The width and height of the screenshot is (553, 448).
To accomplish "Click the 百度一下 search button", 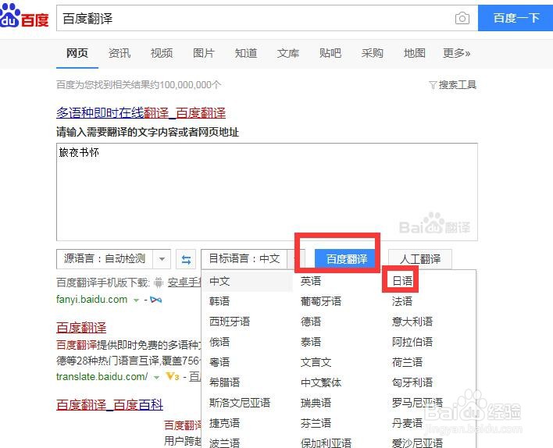I will (516, 18).
